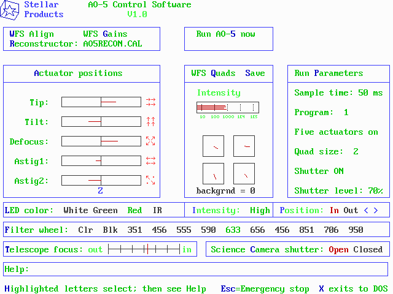Select the Blk filter wheel position

(x=110, y=230)
